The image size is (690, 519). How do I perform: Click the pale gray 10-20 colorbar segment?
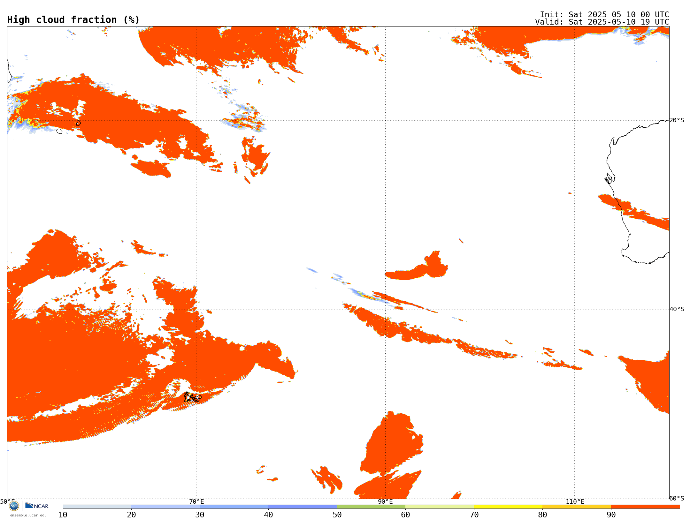coord(97,507)
